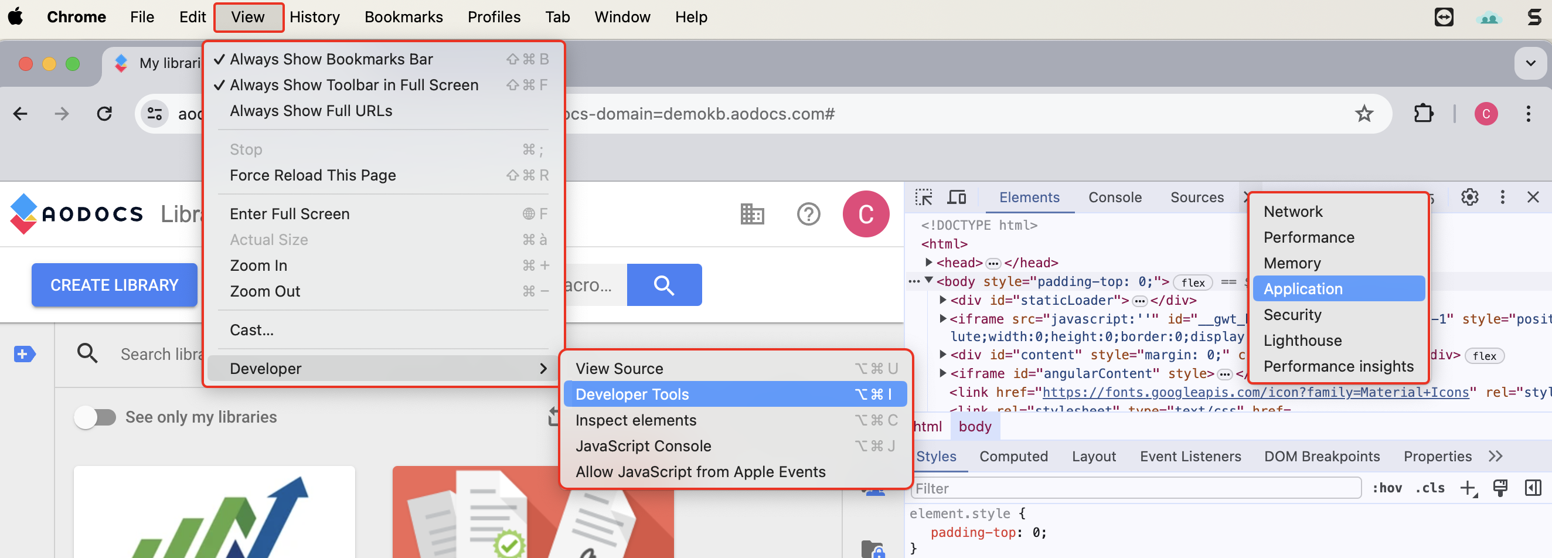Click the search libraries magnifier icon
The width and height of the screenshot is (1552, 558).
87,353
